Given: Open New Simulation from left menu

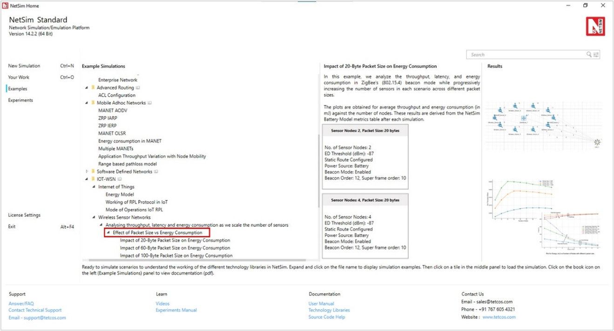Looking at the screenshot, I should [x=24, y=66].
